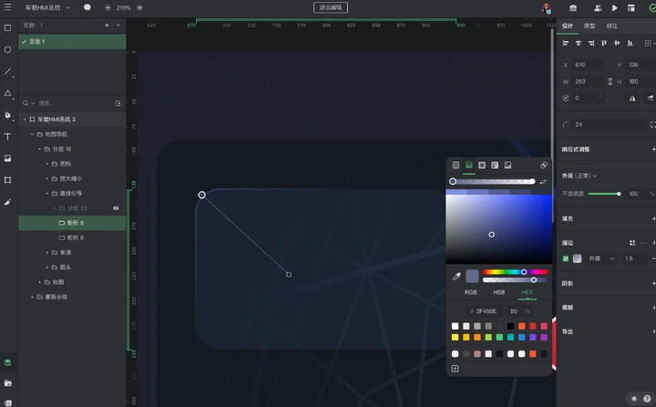The width and height of the screenshot is (656, 407).
Task: Select the slice knife tool
Action: [x=7, y=202]
